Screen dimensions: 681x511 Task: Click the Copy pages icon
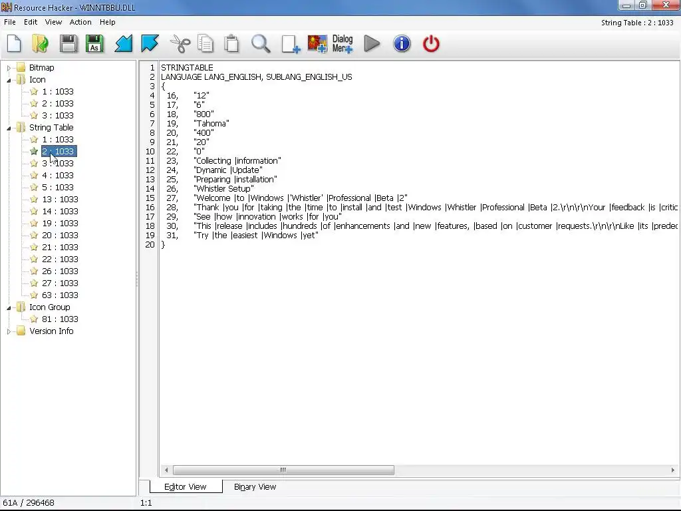click(205, 44)
